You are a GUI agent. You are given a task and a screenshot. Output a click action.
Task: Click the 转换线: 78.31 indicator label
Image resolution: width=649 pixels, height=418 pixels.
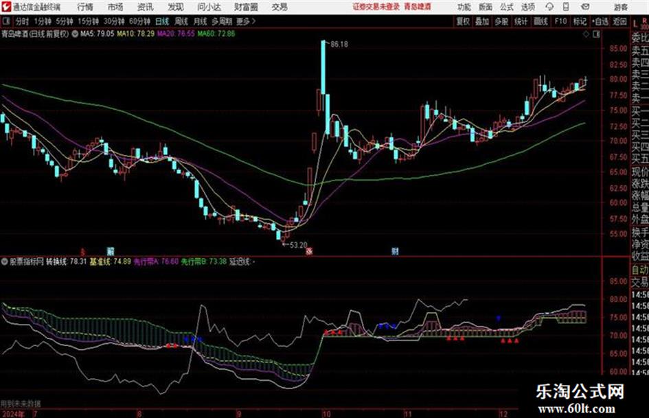66,262
